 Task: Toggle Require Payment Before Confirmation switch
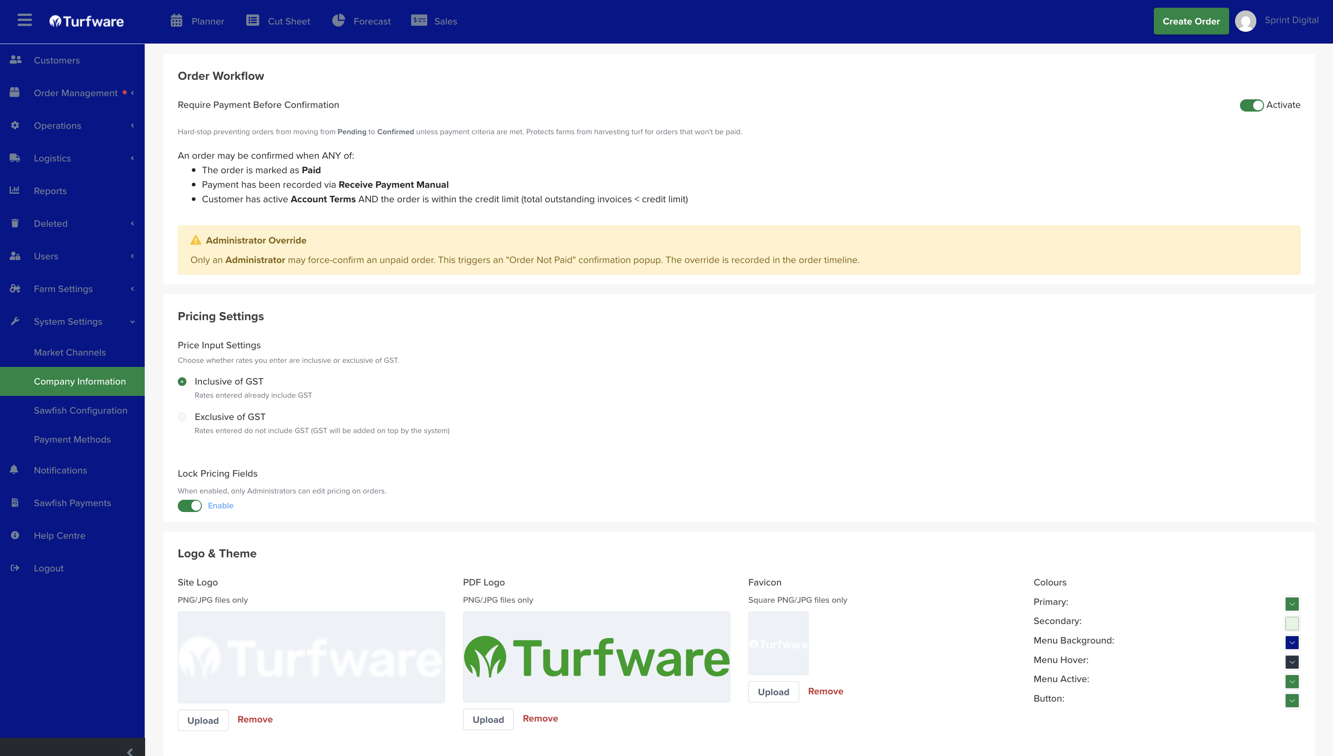1251,105
